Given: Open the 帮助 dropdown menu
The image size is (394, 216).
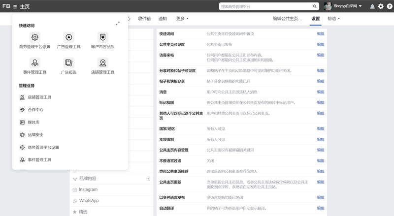Looking at the screenshot, I should point(333,19).
